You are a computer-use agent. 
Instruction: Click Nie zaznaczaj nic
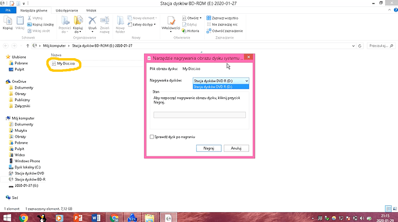[222, 25]
